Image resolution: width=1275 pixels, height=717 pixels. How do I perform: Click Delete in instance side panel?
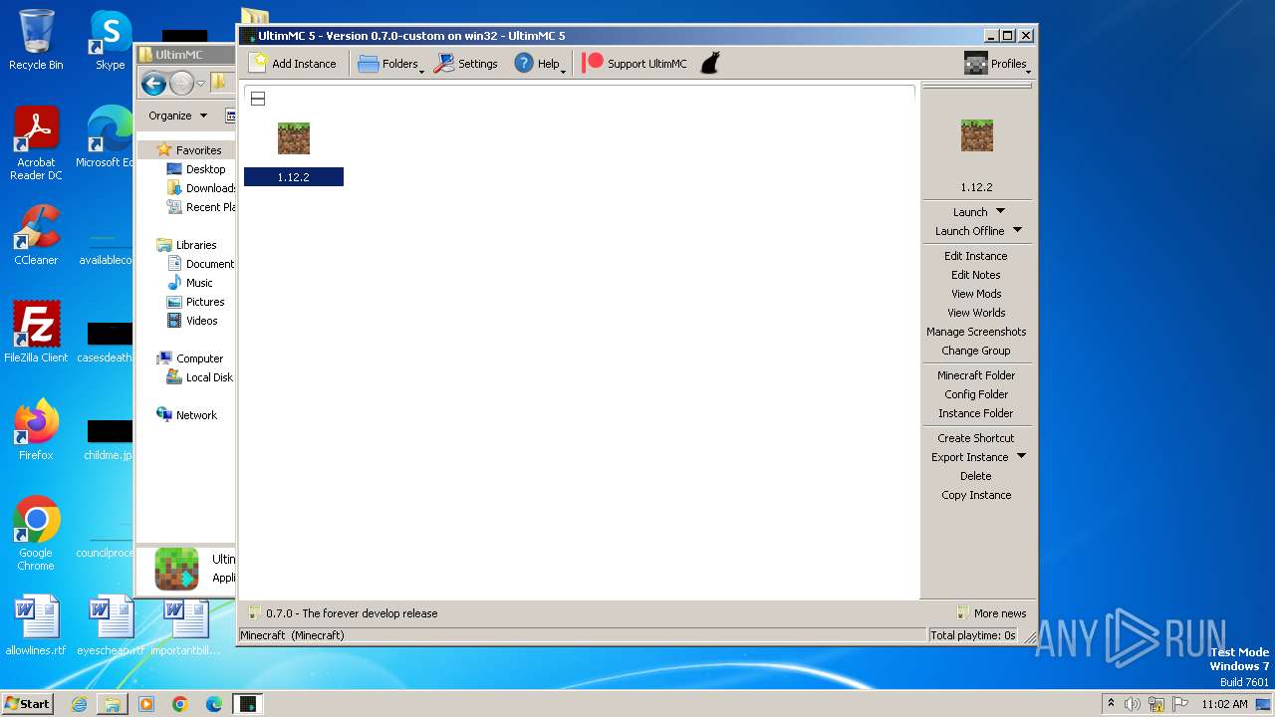pyautogui.click(x=976, y=476)
